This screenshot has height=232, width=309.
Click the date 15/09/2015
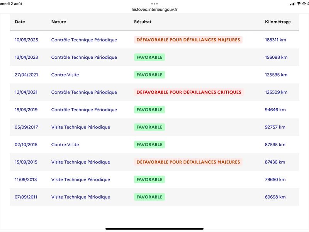[x=26, y=162]
